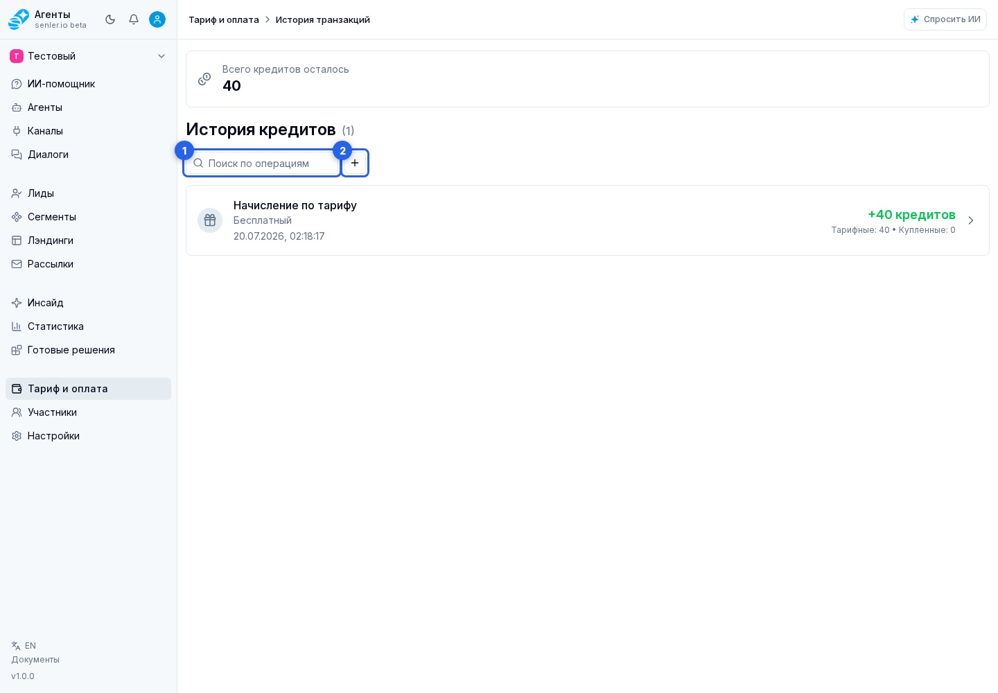Click Спросить ИИ button
The height and width of the screenshot is (693, 998).
[945, 19]
